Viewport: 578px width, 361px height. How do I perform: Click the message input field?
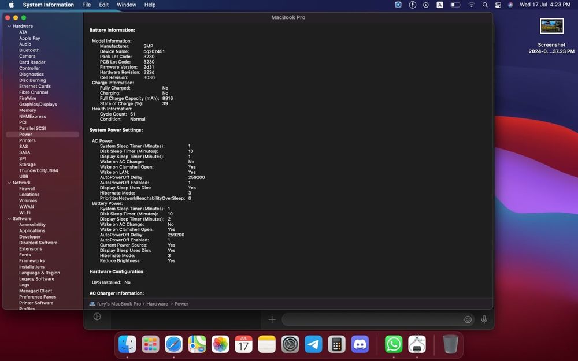[372, 319]
